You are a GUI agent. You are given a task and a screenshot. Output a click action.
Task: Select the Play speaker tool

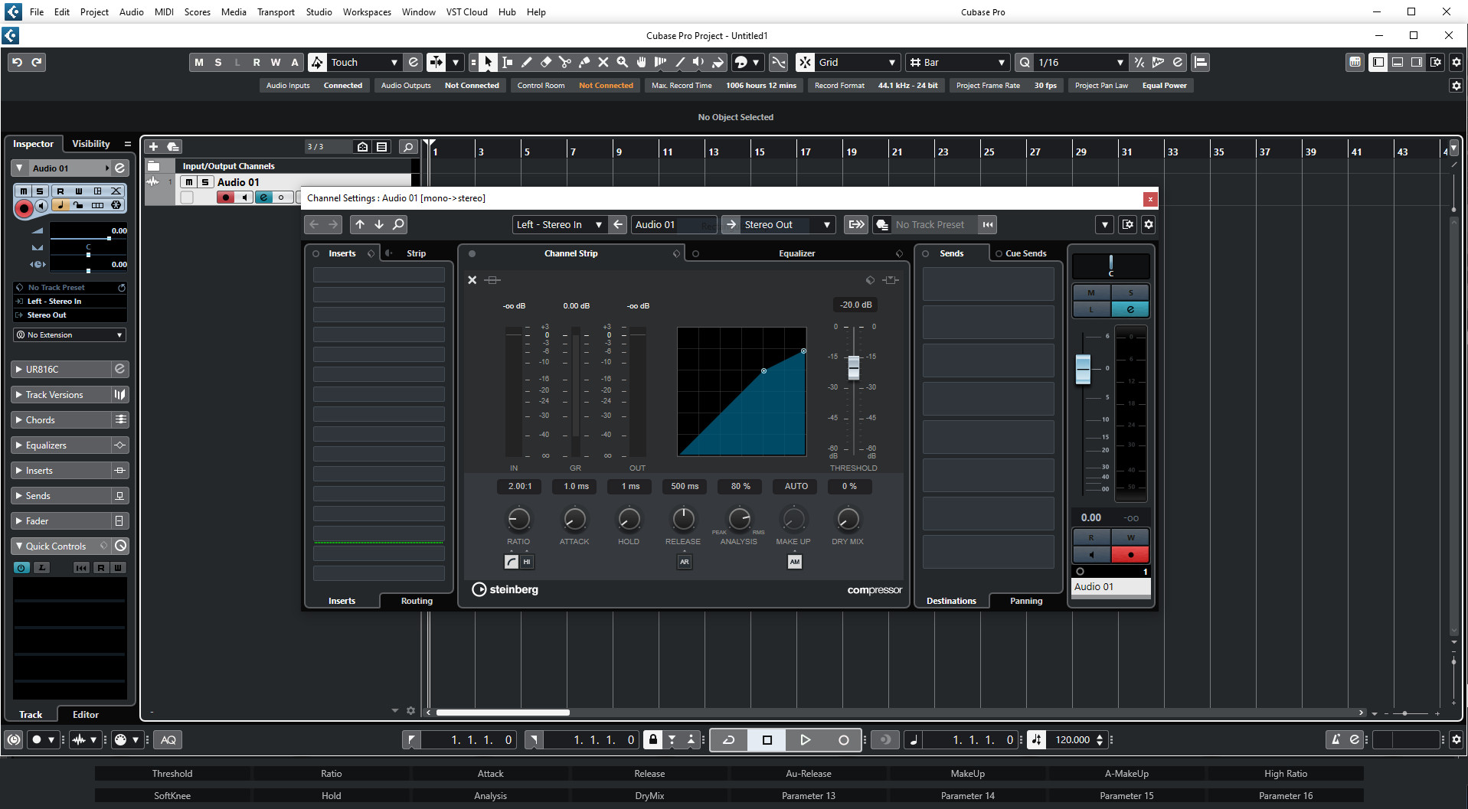[699, 63]
